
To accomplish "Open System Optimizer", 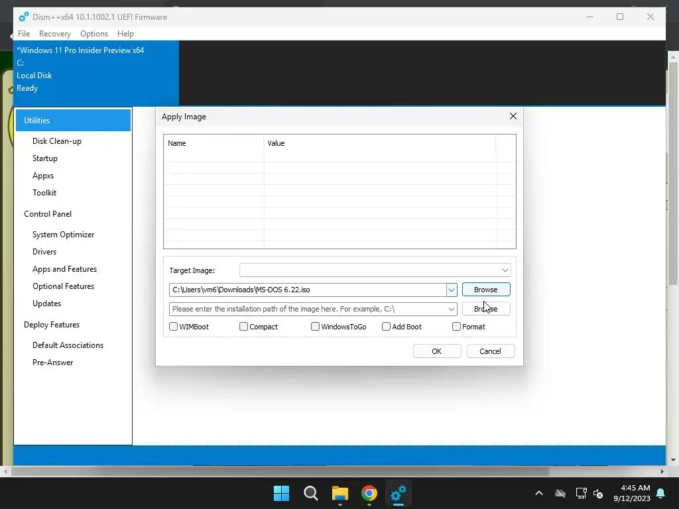I will point(63,235).
